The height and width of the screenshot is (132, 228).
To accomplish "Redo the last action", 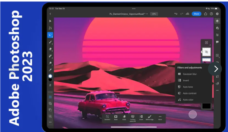I will (182, 14).
